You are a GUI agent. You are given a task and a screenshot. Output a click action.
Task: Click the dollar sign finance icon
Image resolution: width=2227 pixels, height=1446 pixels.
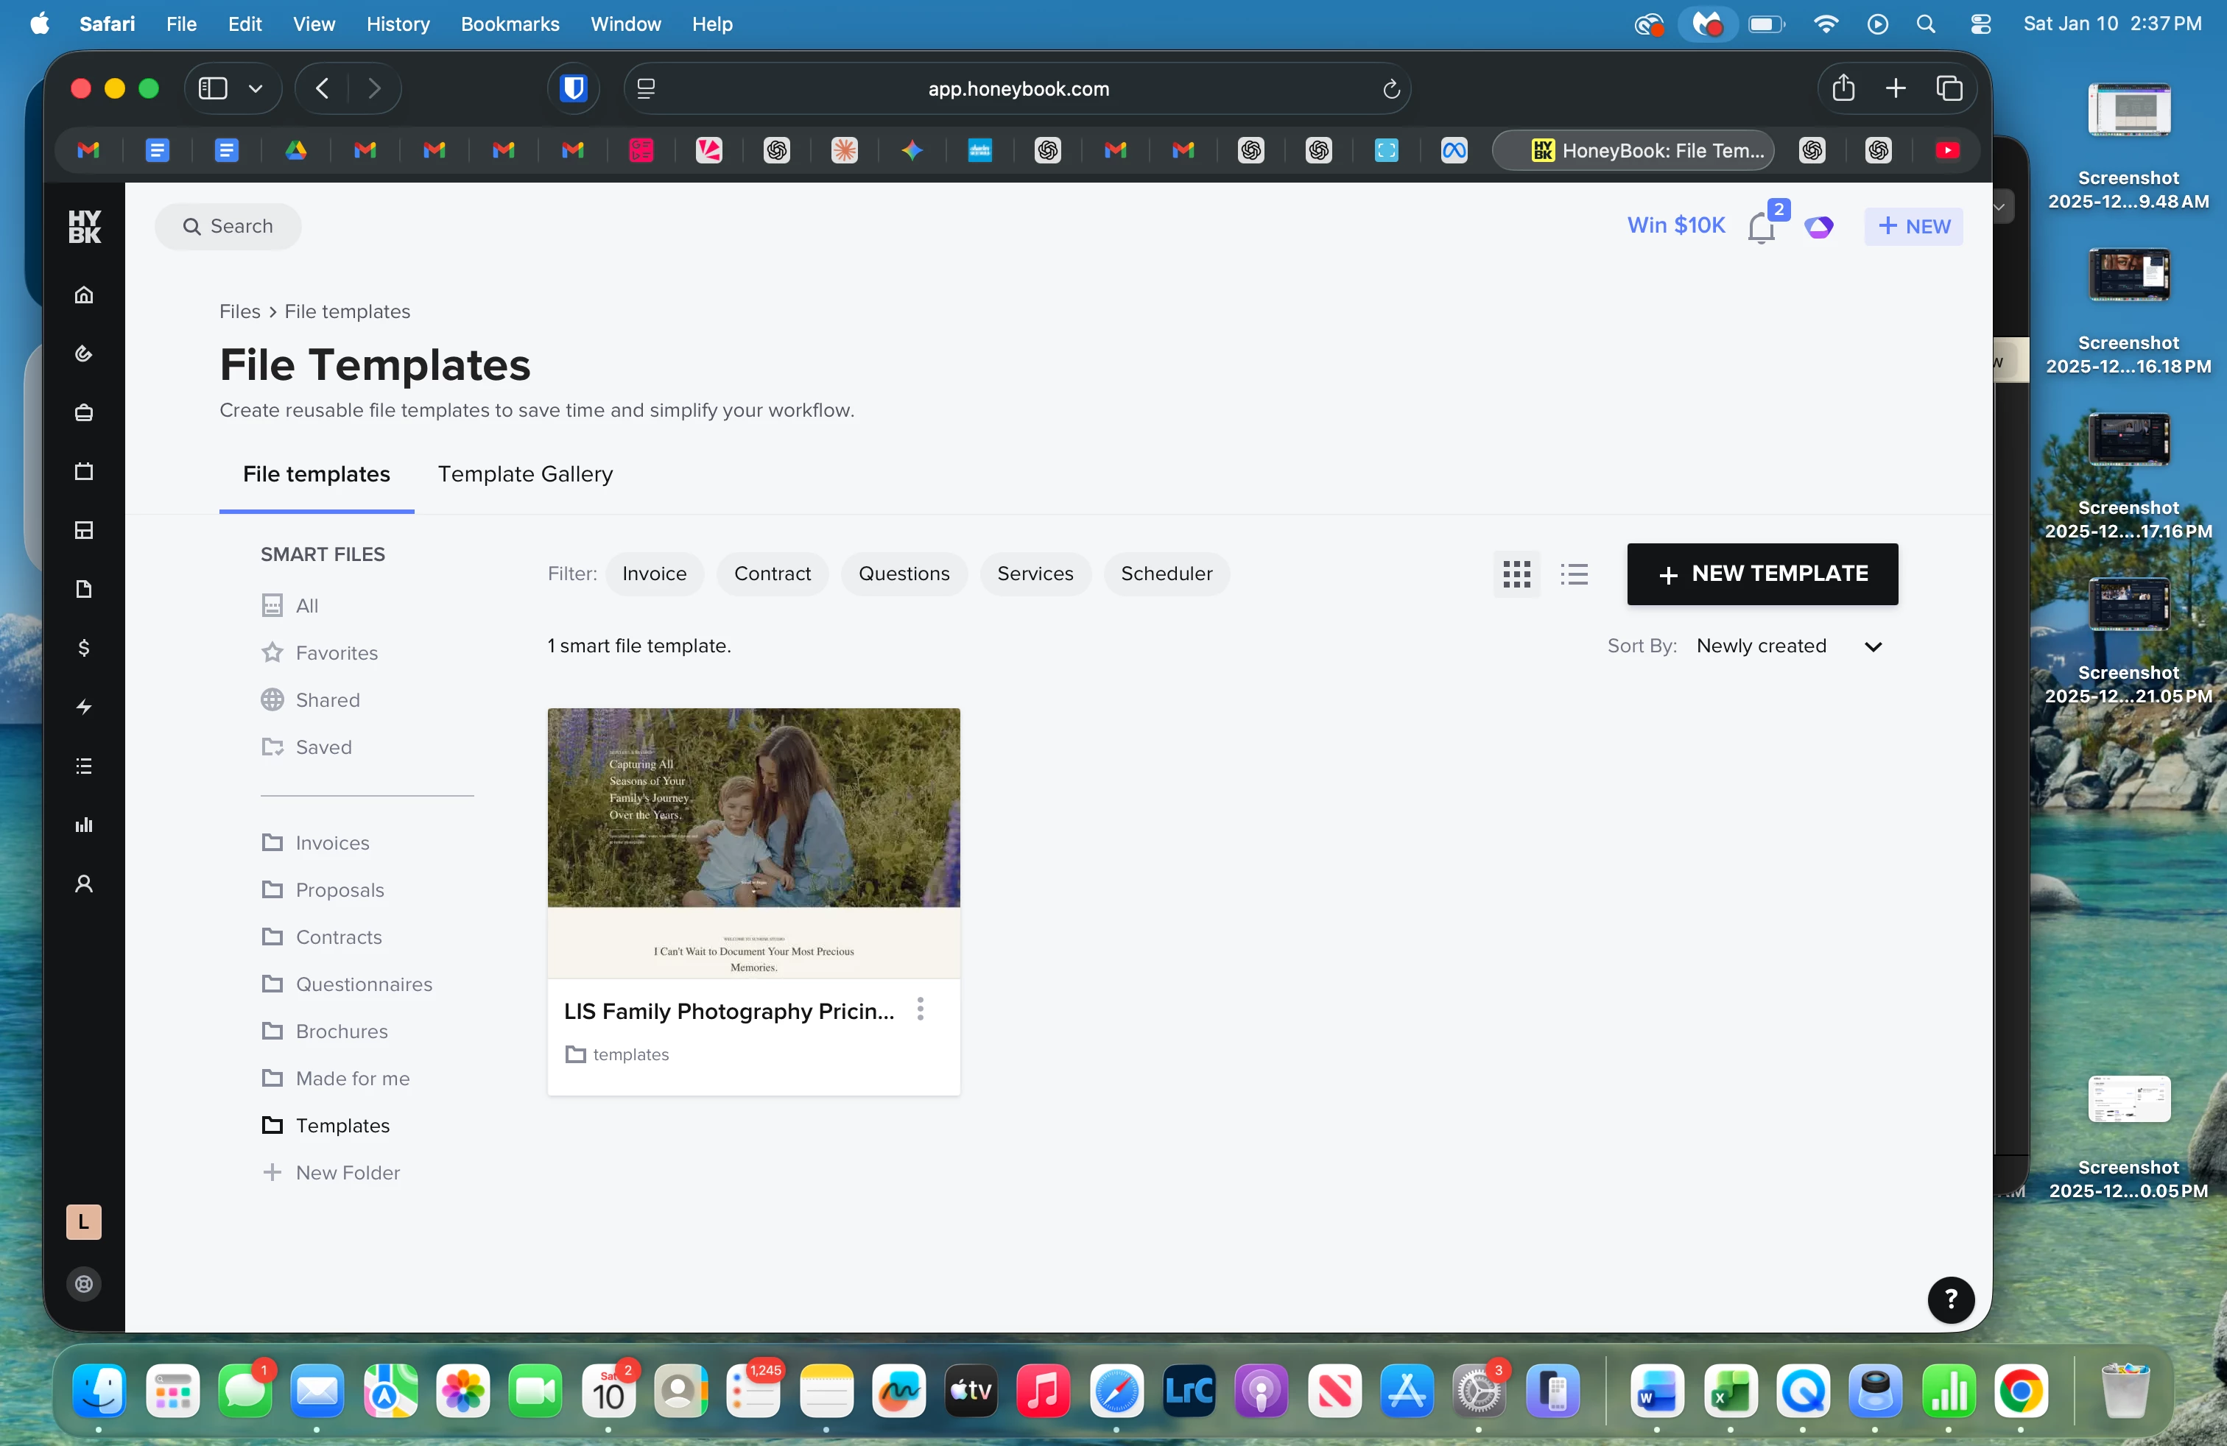coord(84,648)
